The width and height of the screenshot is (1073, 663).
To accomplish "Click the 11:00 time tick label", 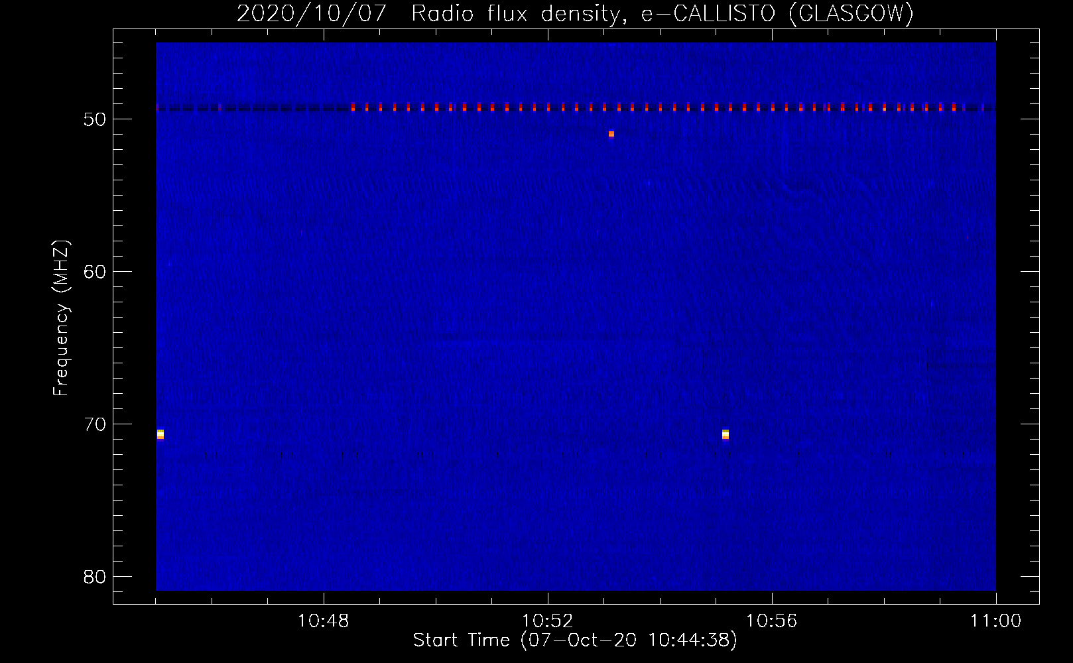I will coord(995,621).
